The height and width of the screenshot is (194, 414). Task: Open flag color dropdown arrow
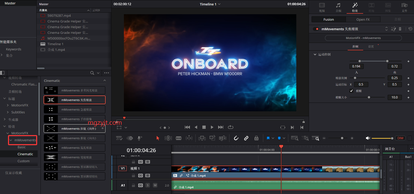[x=273, y=138]
